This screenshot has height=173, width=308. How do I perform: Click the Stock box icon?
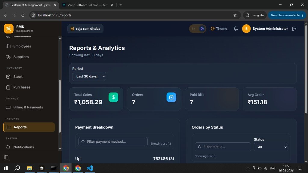[8, 77]
